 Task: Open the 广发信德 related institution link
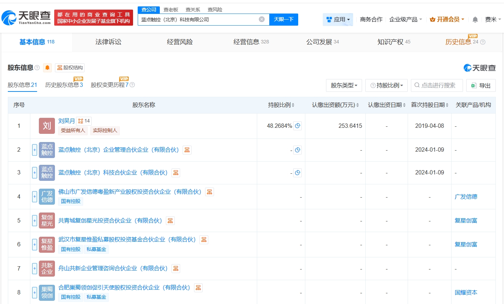[466, 196]
